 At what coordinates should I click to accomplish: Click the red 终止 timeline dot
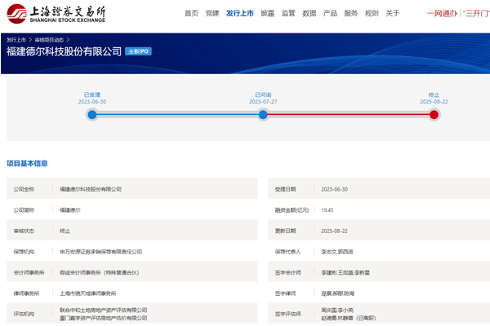pyautogui.click(x=434, y=115)
